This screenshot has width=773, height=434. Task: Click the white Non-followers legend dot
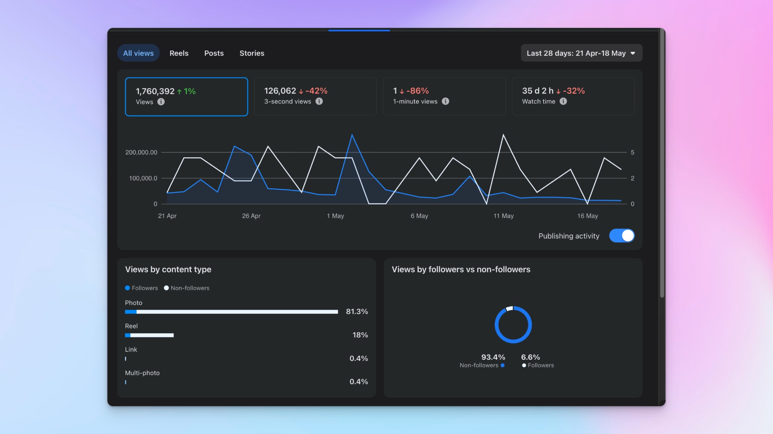tap(166, 288)
